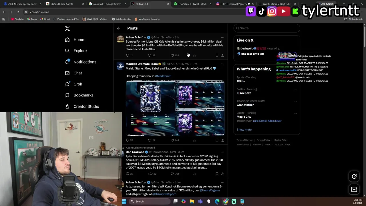The height and width of the screenshot is (206, 366).
Task: Click the #Madden26 hashtag link
Action: (163, 76)
